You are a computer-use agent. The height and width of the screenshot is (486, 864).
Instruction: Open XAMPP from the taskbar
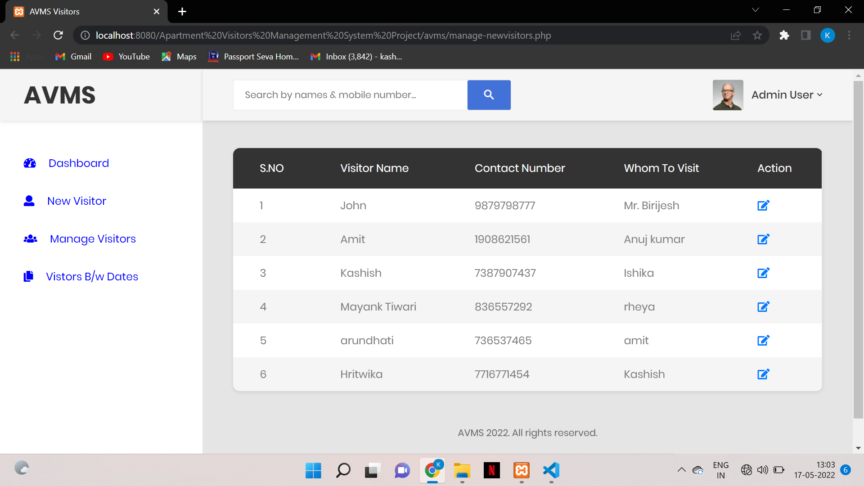[x=522, y=471]
